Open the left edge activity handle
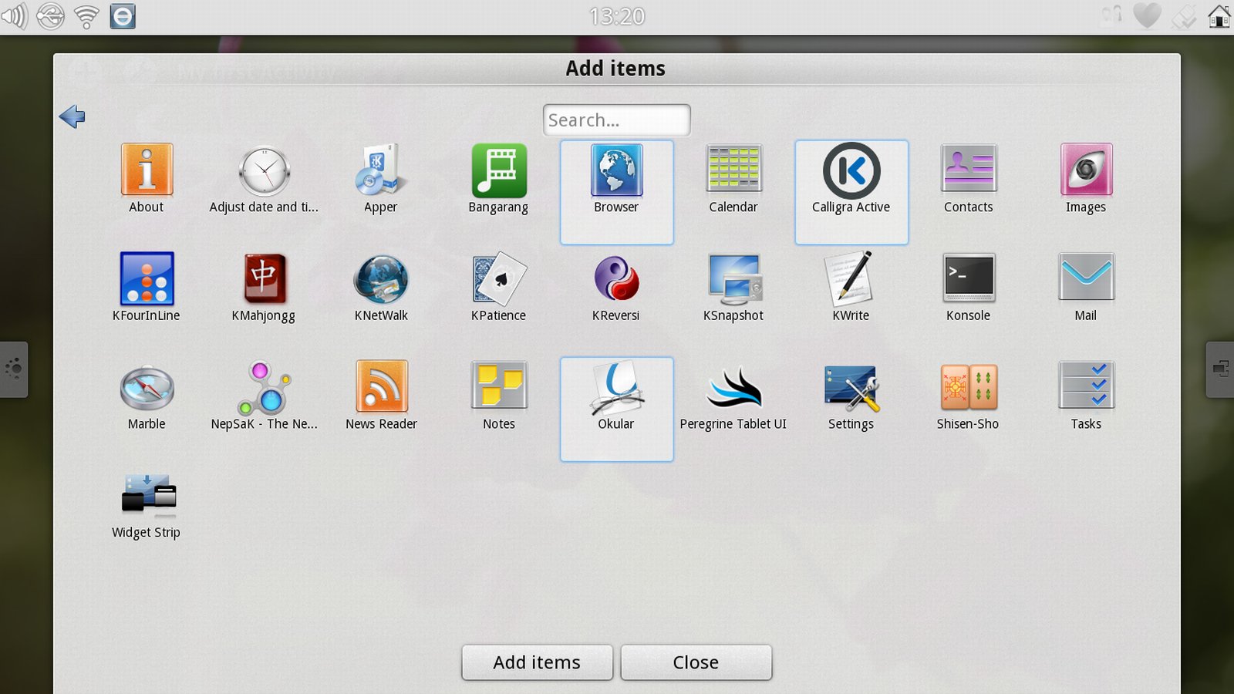Screen dimensions: 1234x694 14,369
